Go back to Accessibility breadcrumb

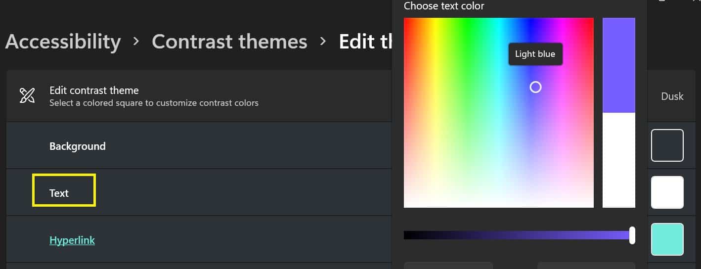63,42
